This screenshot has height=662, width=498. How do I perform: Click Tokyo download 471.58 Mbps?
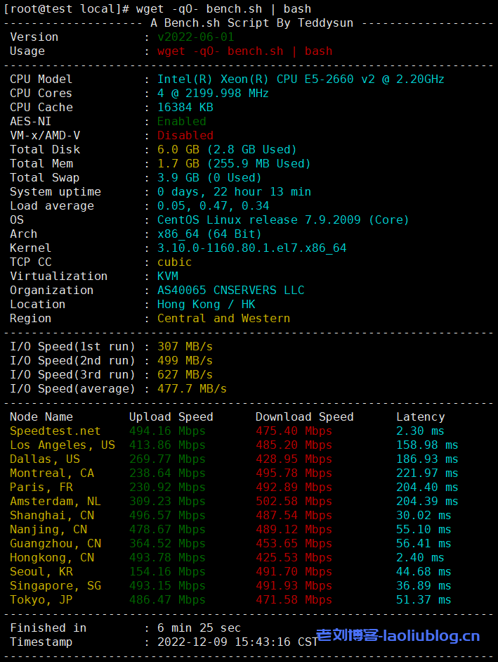tap(294, 600)
